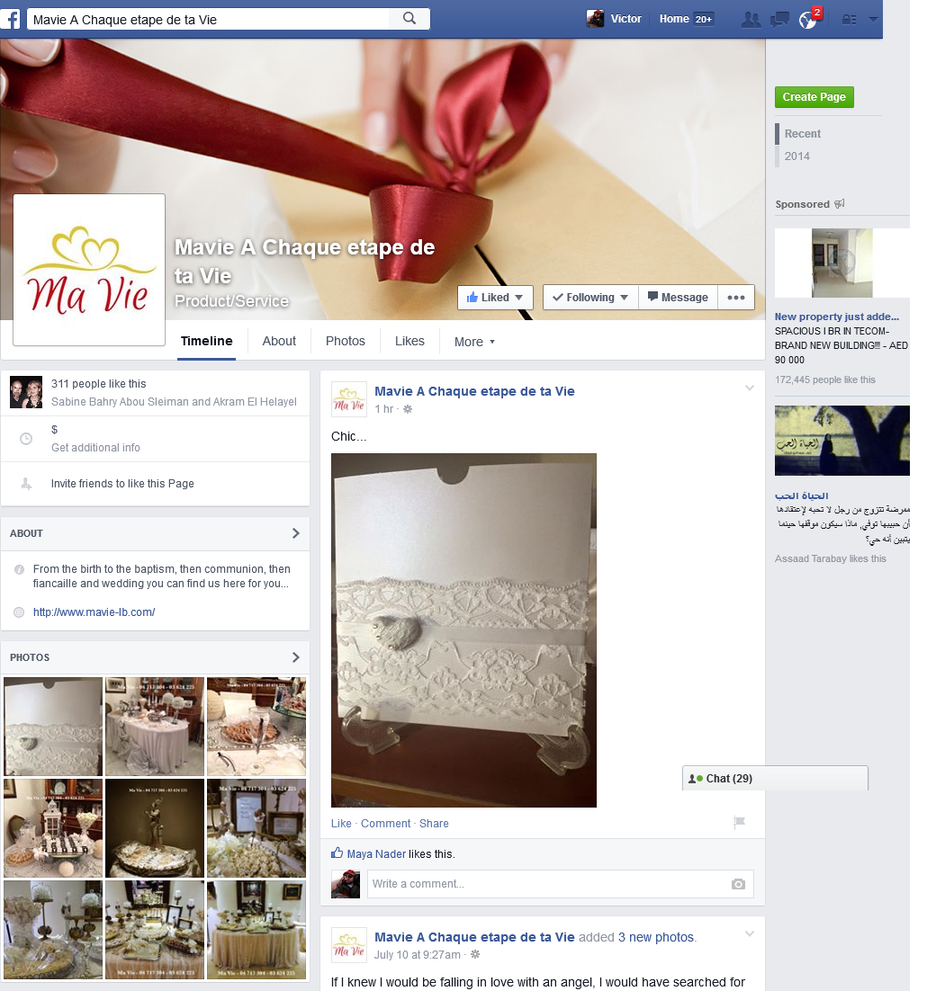This screenshot has height=991, width=927.
Task: Expand the PHOTOS section chevron
Action: [x=296, y=657]
